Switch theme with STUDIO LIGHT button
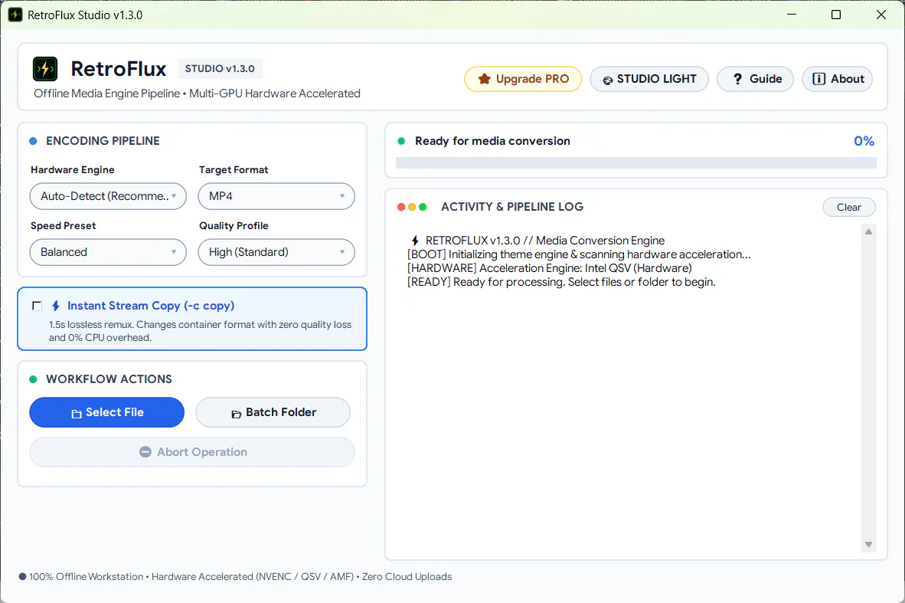This screenshot has width=905, height=603. [x=649, y=79]
